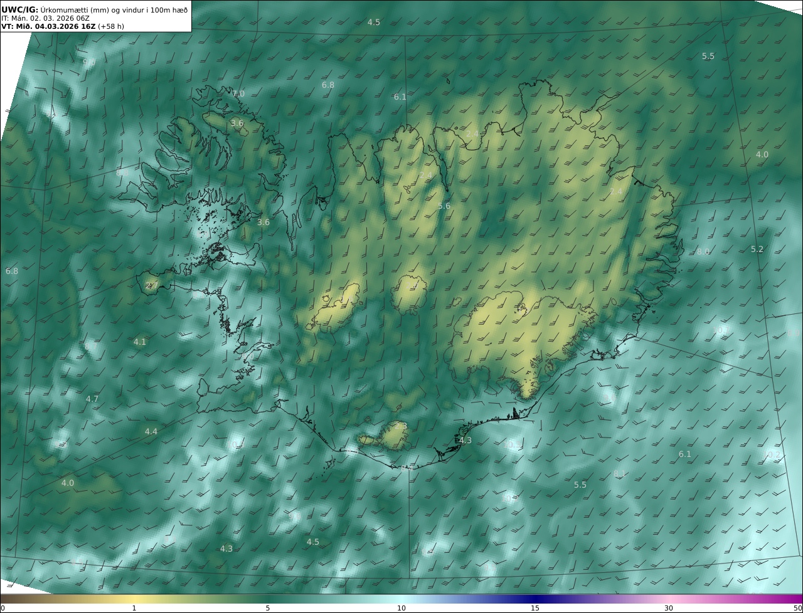Click the UWC/IG map title line
The image size is (803, 613).
click(x=94, y=9)
